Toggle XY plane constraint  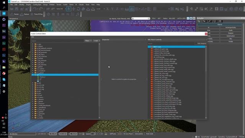pyautogui.click(x=122, y=9)
